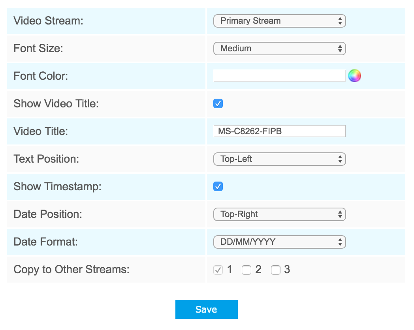The height and width of the screenshot is (330, 414).
Task: Toggle copy-to-stream checkbox 1
Action: point(218,270)
